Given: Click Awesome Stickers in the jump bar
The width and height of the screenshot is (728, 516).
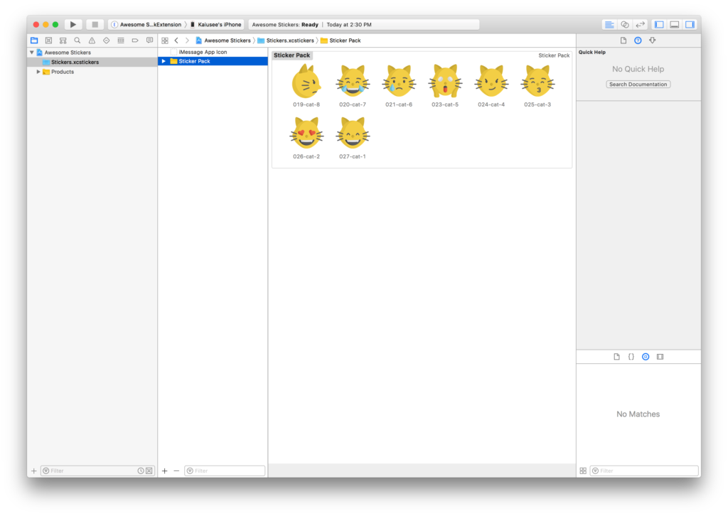Looking at the screenshot, I should point(223,41).
